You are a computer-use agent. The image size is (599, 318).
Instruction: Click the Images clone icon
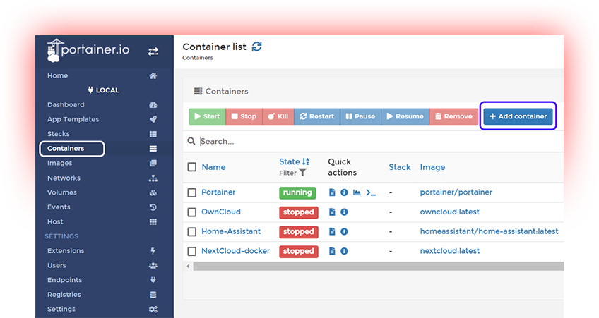[x=153, y=163]
